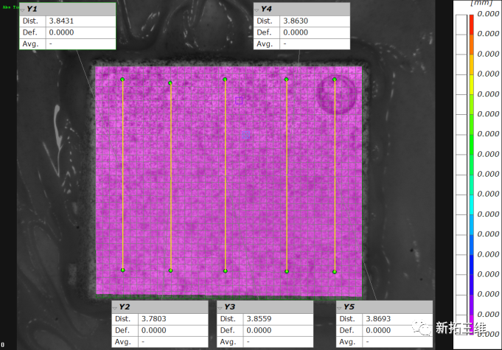Collapse the Y4 label expander arrow

[257, 10]
